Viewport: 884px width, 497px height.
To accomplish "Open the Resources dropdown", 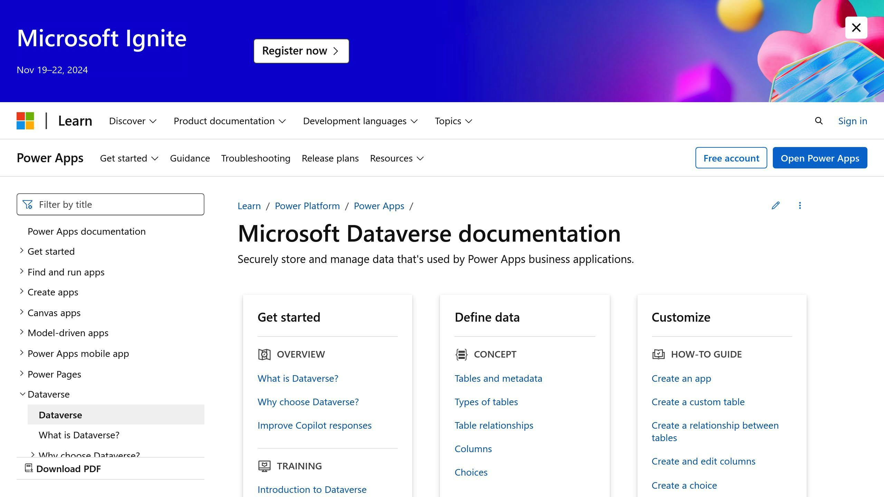I will 397,158.
